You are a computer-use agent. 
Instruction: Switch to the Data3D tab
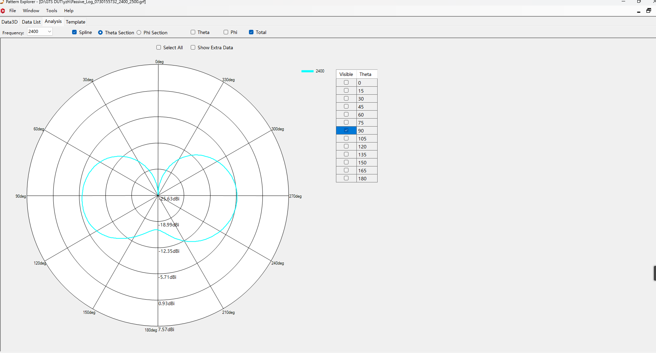coord(10,22)
